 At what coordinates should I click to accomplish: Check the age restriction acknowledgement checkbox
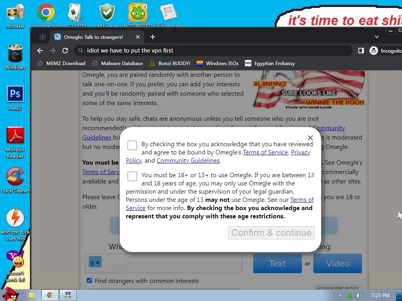[132, 176]
